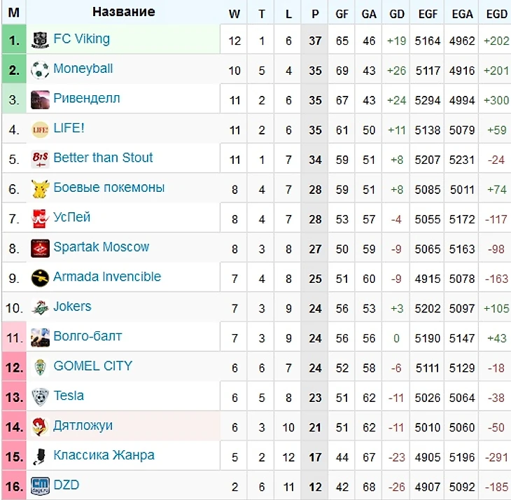Click the Название column header
This screenshot has height=500, width=511.
point(123,12)
